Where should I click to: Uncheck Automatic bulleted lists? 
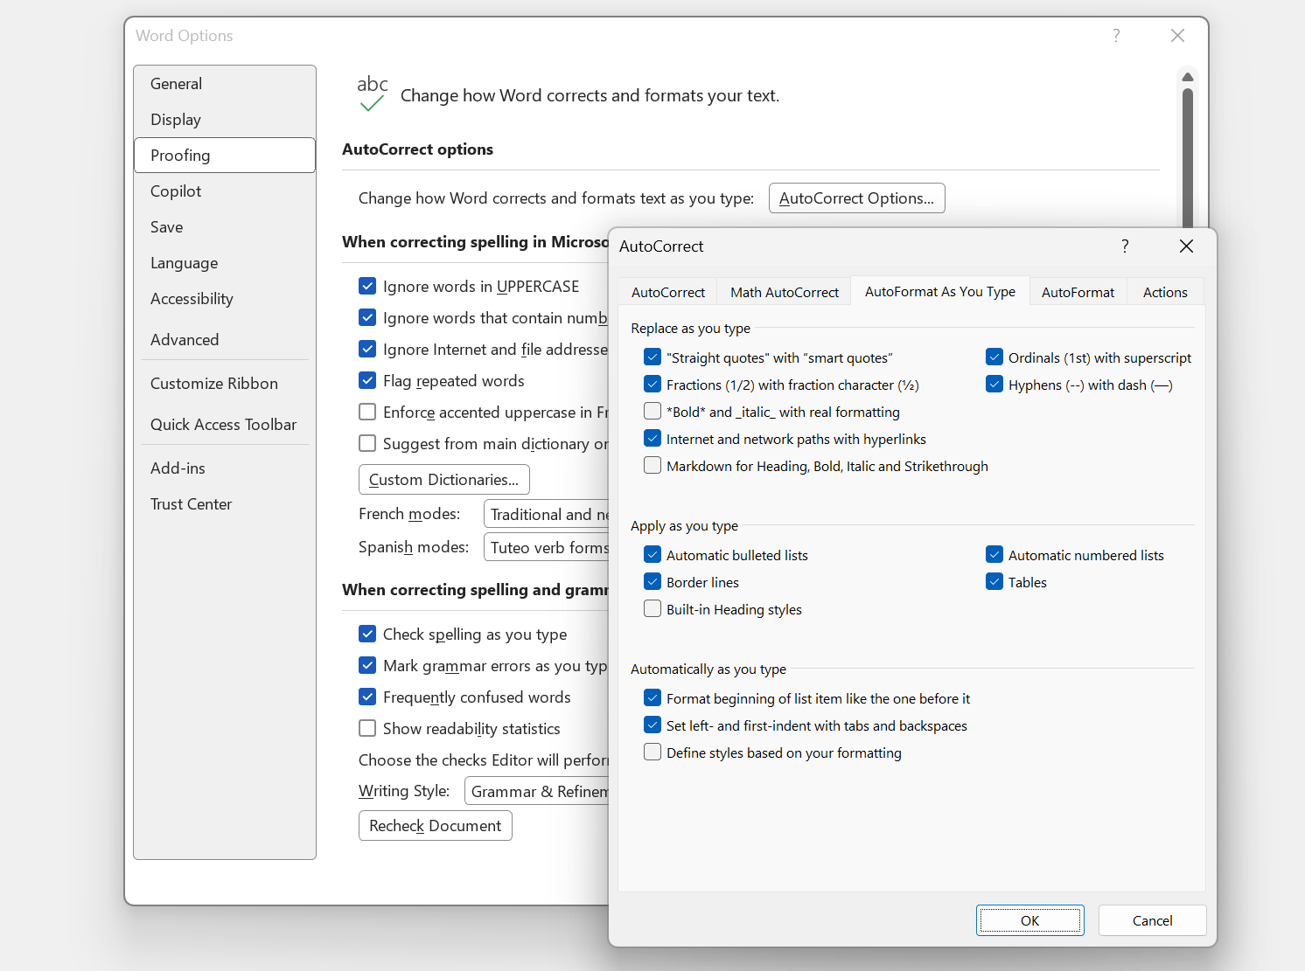[x=652, y=555]
